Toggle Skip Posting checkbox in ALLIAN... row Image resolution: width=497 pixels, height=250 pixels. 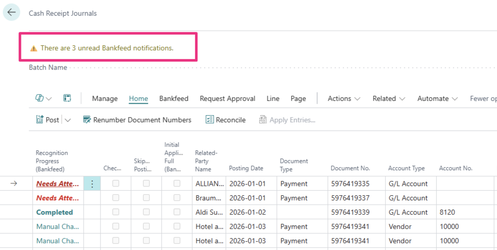(146, 183)
